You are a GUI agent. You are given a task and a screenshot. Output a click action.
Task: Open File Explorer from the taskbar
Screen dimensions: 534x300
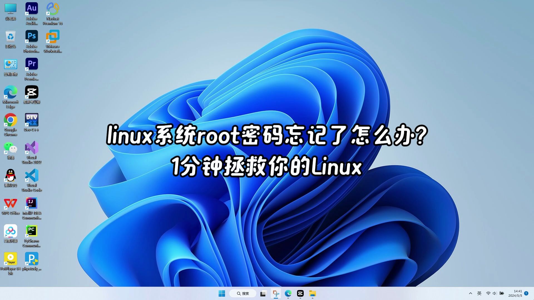coord(313,293)
